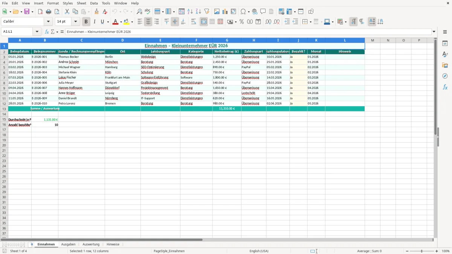Click the Clone Formatting paintbrush icon
Viewport: 452px width, 254px height.
[97, 12]
